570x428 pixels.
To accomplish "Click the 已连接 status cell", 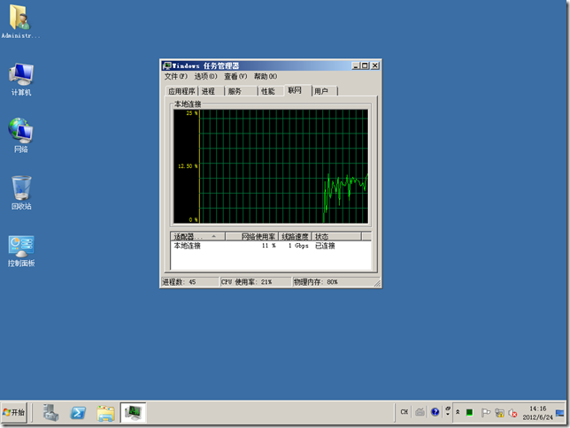I will click(325, 246).
